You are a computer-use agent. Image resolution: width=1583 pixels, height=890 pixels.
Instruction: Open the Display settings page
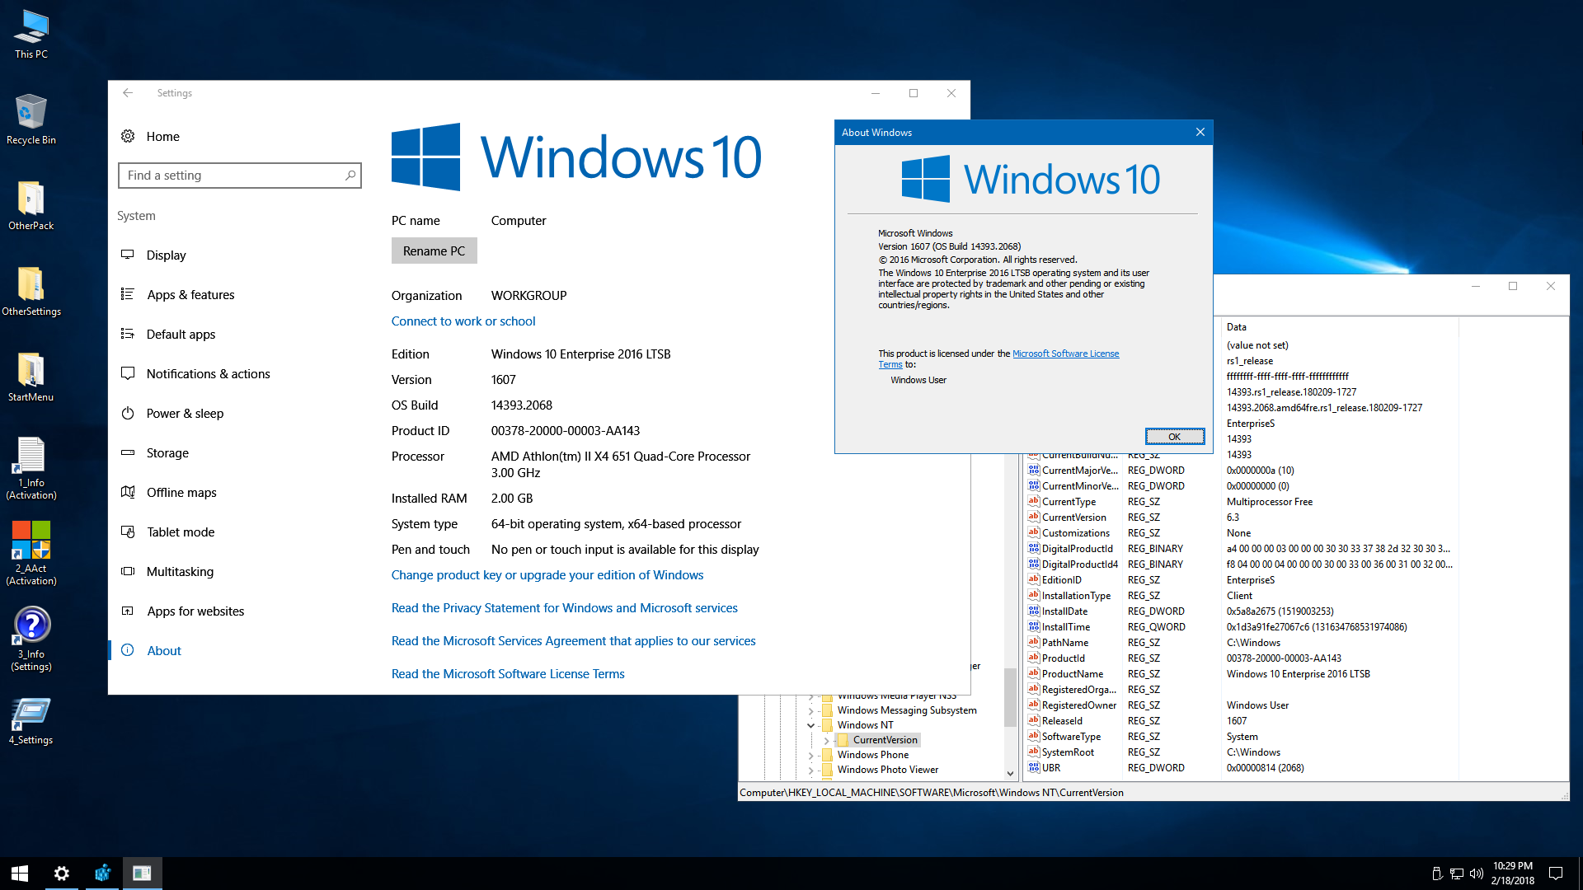click(x=166, y=255)
